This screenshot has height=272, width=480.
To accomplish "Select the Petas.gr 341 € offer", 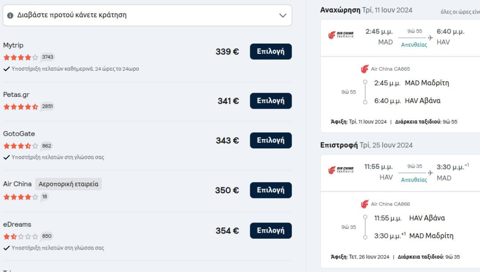I will pos(270,101).
